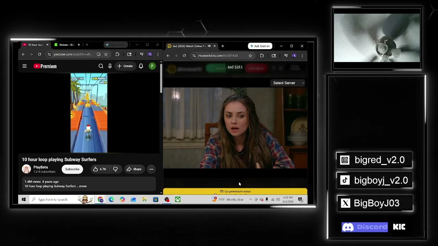The width and height of the screenshot is (438, 246).
Task: Open a new tab in movieshd window
Action: 223,46
